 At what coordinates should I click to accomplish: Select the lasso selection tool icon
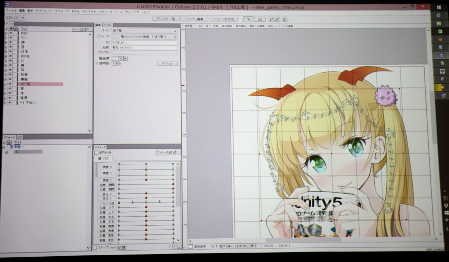point(272,19)
